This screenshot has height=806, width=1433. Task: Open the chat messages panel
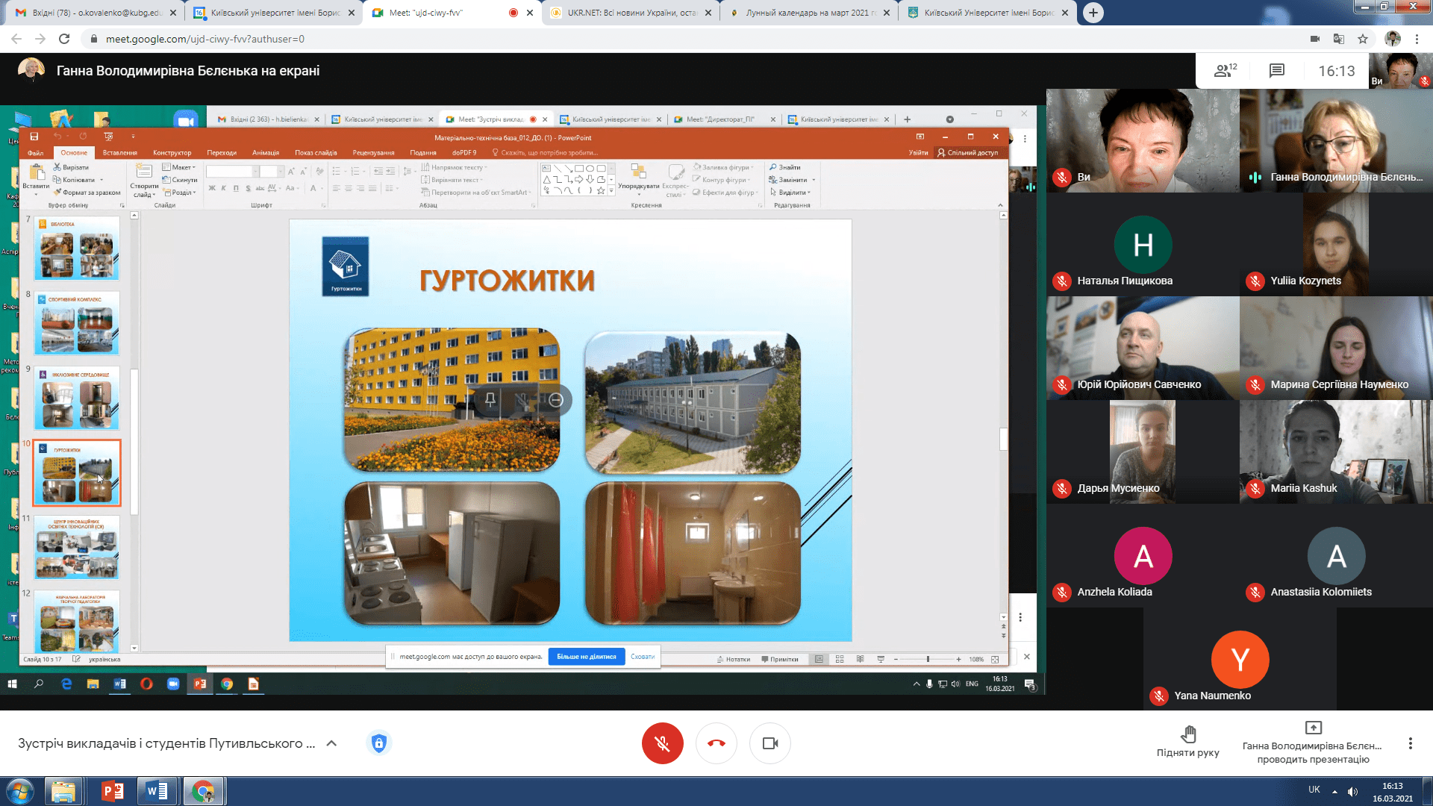tap(1276, 71)
